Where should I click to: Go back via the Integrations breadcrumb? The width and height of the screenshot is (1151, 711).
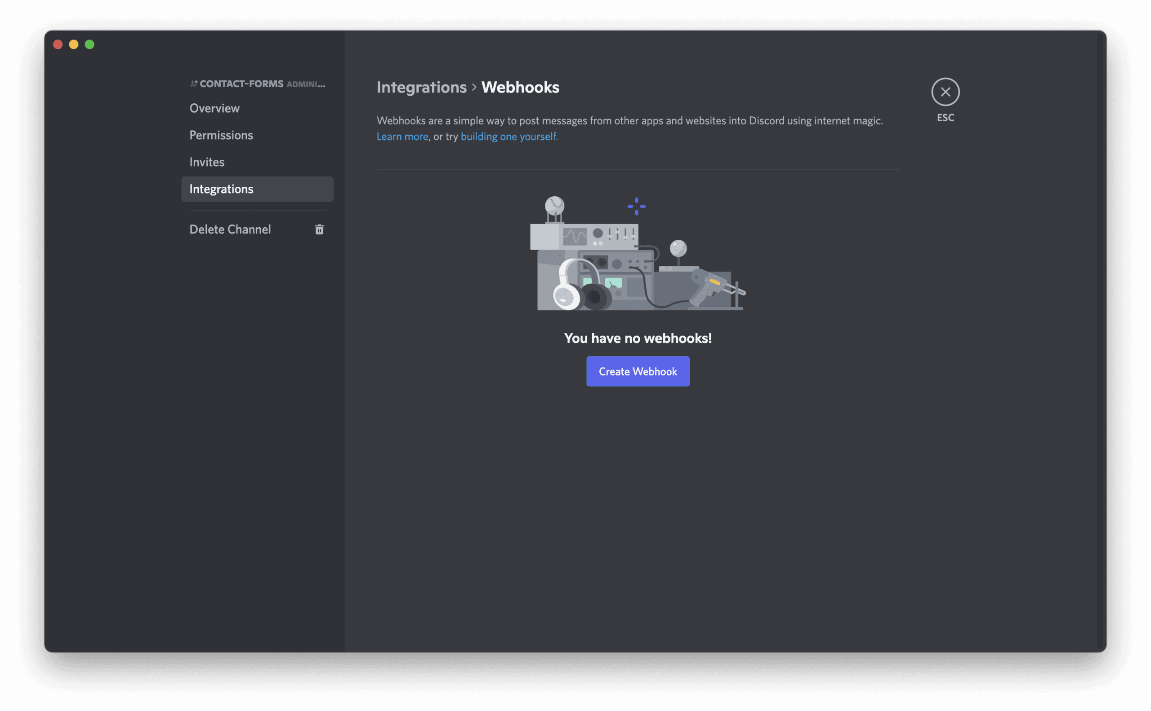[x=421, y=88]
